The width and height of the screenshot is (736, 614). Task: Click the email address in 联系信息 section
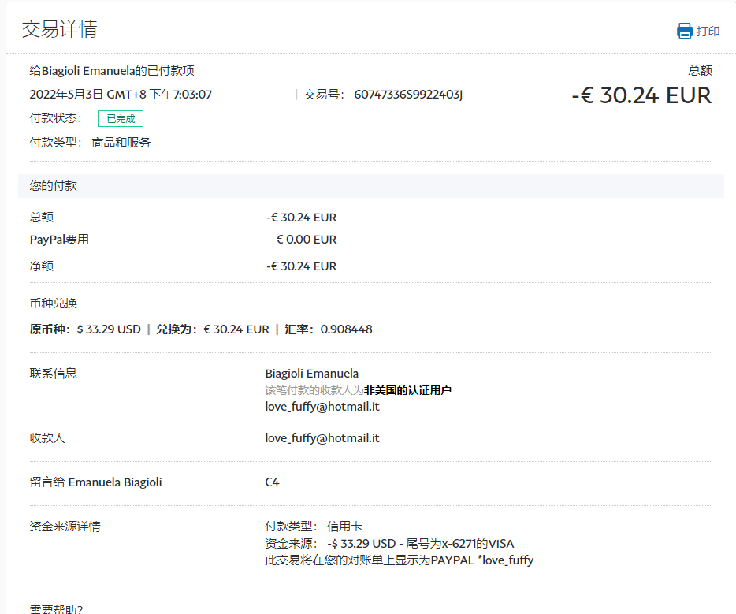(x=322, y=407)
